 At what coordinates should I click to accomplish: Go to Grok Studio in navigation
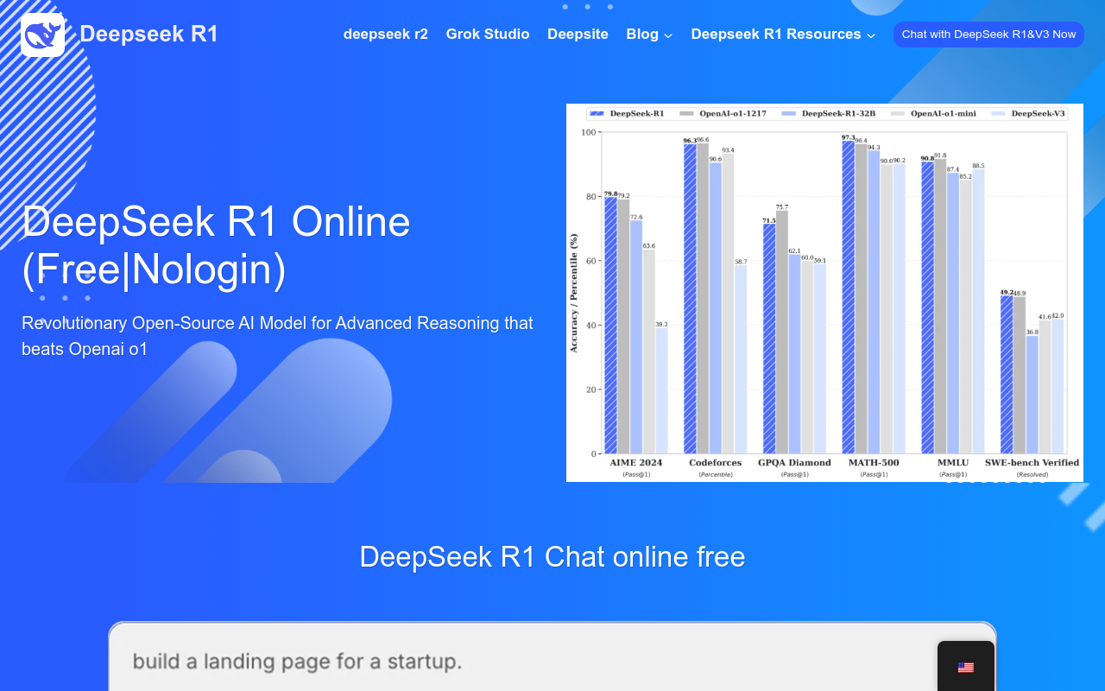(x=488, y=35)
